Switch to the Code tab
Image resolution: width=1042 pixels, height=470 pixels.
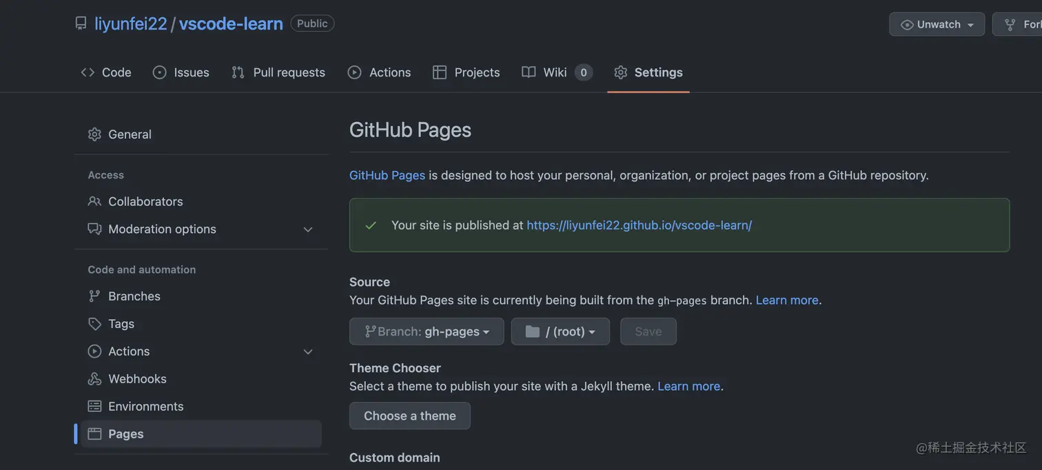pyautogui.click(x=106, y=72)
